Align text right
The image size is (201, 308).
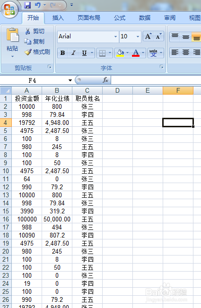pyautogui.click(x=196, y=52)
